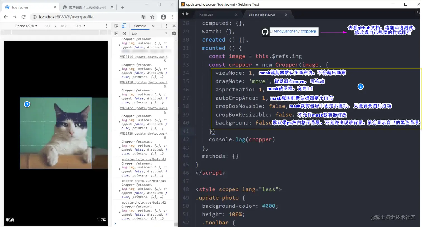
Task: Edit the viewport height field 667
Action: (64, 26)
